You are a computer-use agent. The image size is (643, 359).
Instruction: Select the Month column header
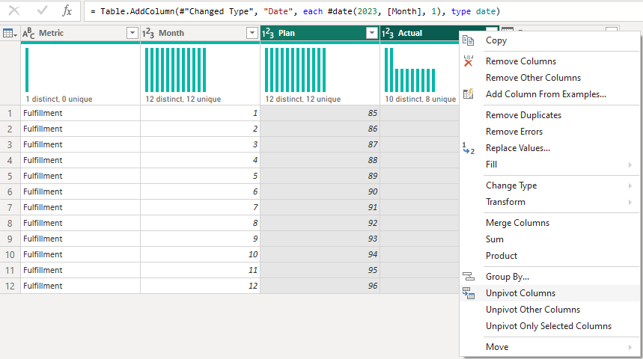click(x=200, y=33)
